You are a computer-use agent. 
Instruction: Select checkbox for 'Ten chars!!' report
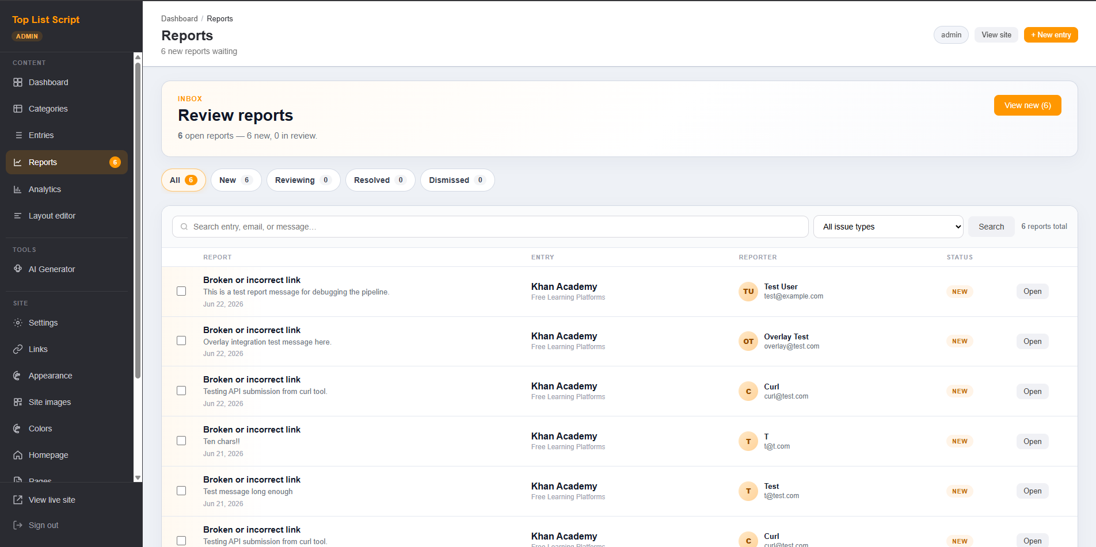click(181, 441)
